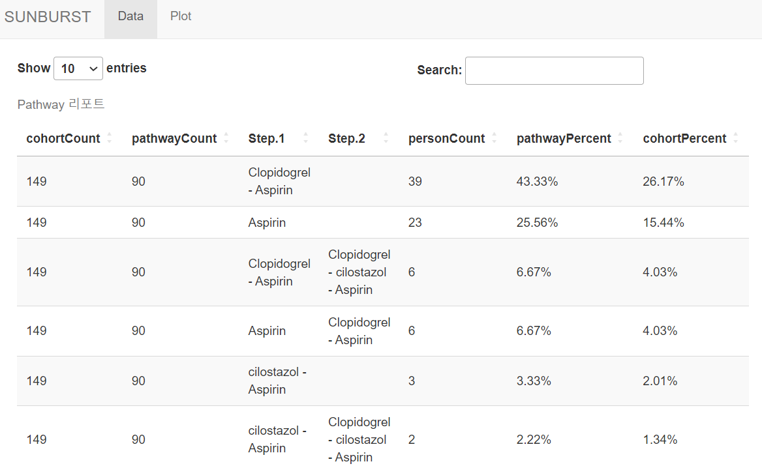Image resolution: width=762 pixels, height=466 pixels.
Task: Sort by cohortPercent sort icon
Action: coord(736,138)
